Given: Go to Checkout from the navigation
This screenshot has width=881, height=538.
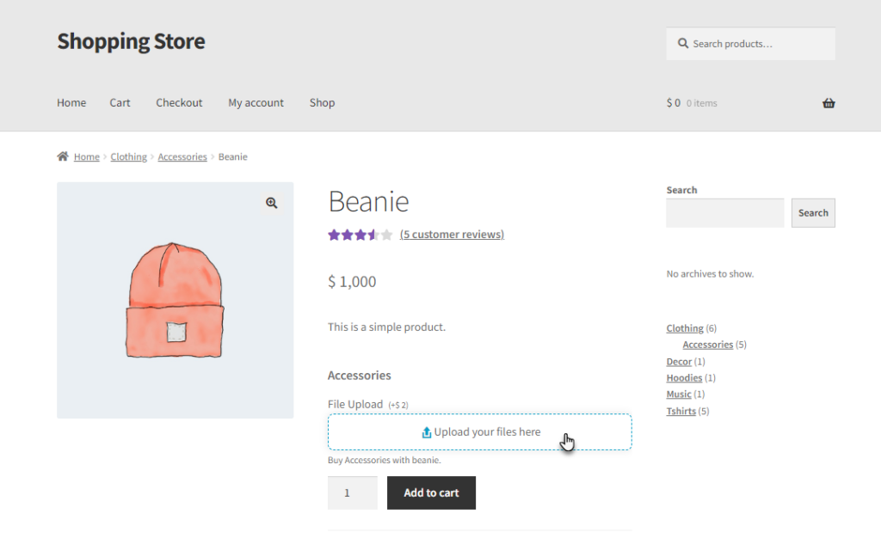Looking at the screenshot, I should [179, 102].
